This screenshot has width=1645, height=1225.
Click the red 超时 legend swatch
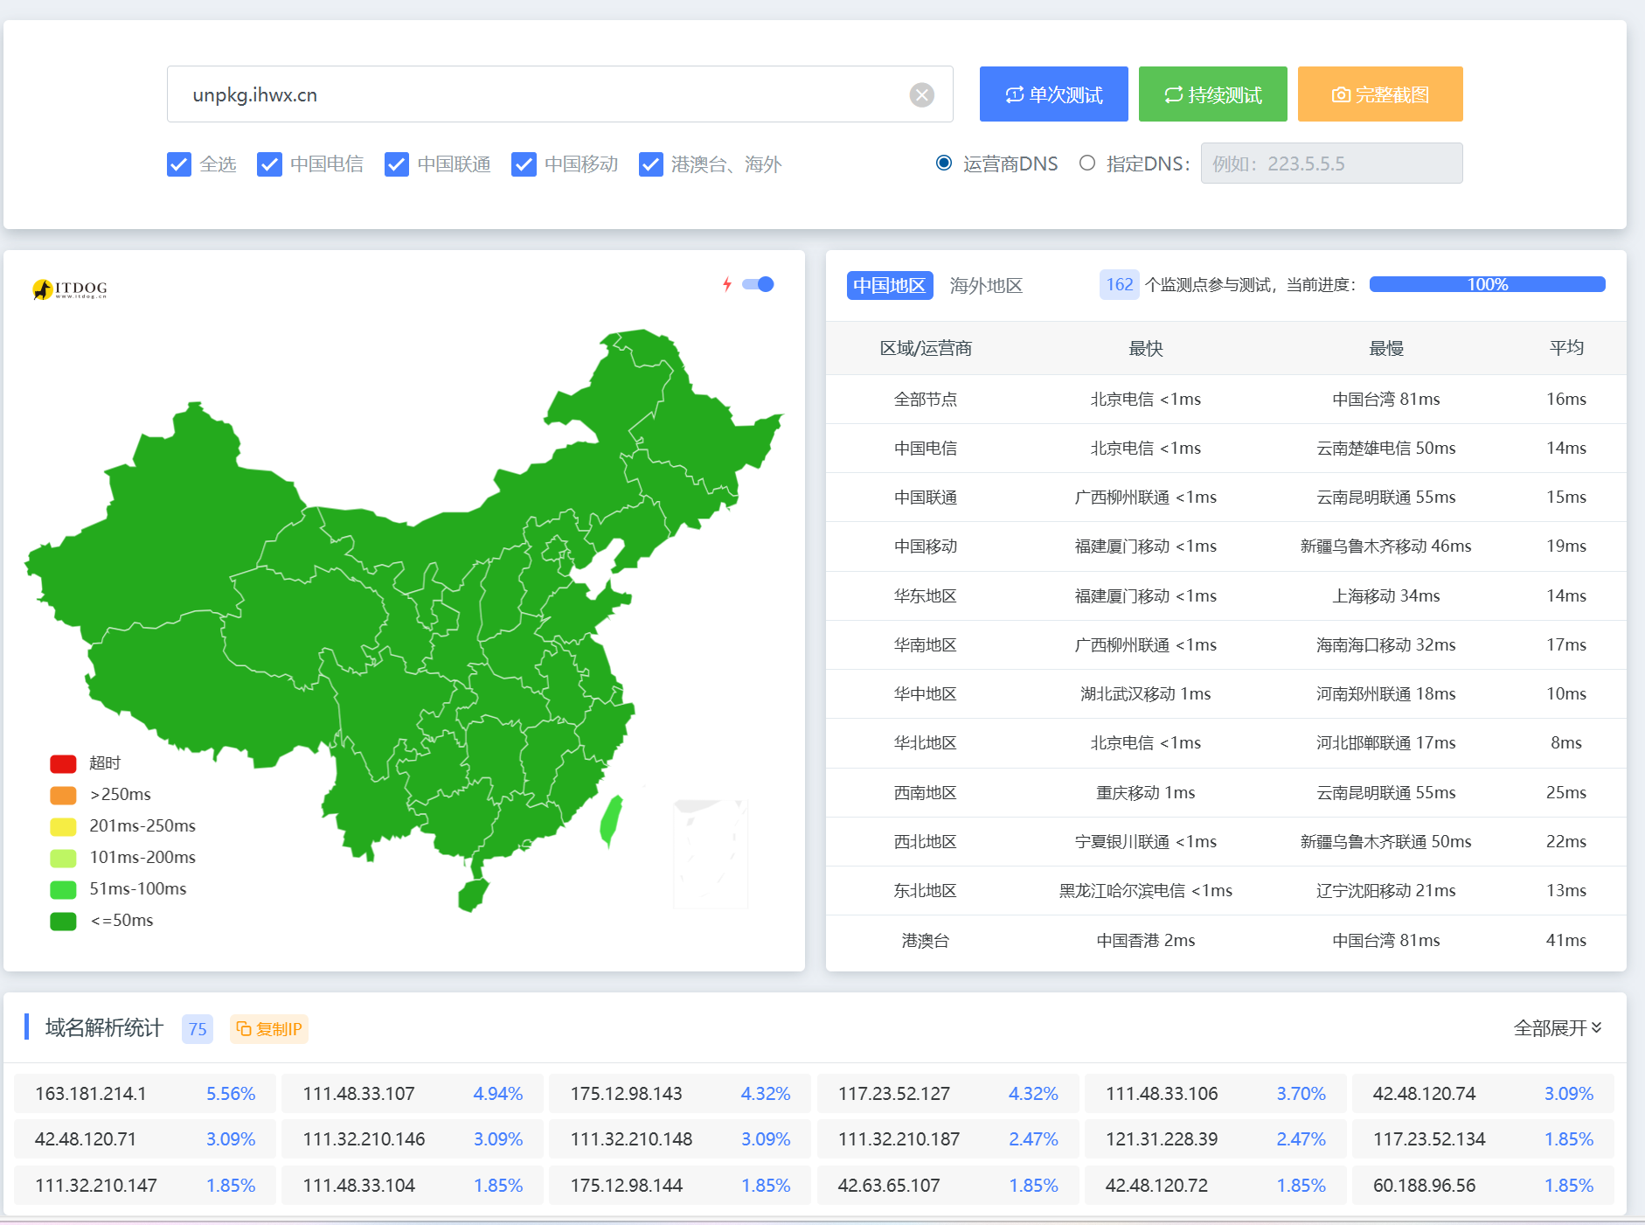coord(63,763)
